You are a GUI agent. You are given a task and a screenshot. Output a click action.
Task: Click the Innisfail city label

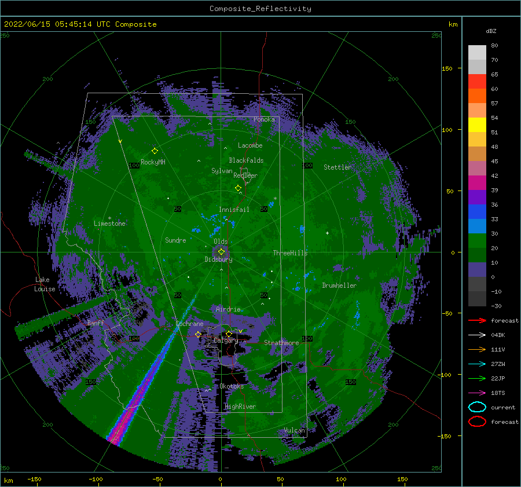[234, 210]
